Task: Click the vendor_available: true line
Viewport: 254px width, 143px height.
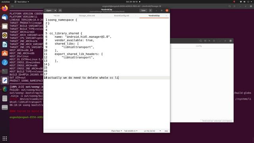Action: (74, 40)
